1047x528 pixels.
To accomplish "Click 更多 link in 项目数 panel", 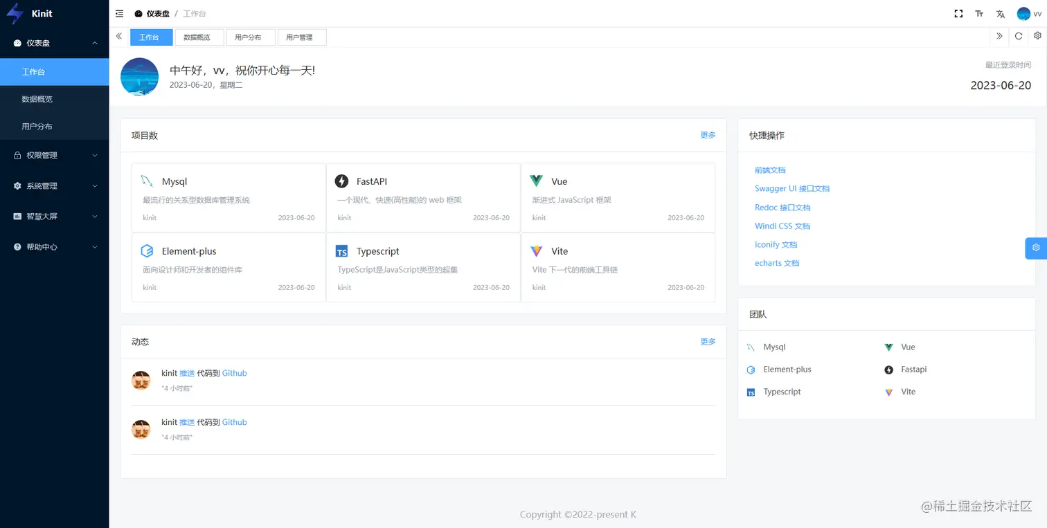I will (x=708, y=135).
